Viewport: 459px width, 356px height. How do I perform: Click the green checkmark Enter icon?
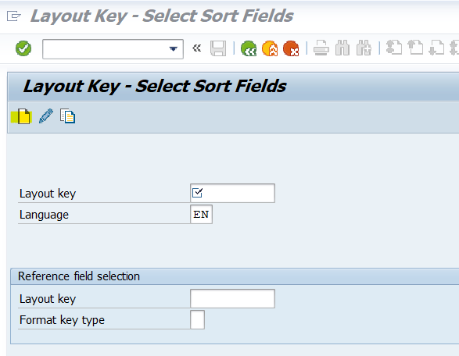23,48
